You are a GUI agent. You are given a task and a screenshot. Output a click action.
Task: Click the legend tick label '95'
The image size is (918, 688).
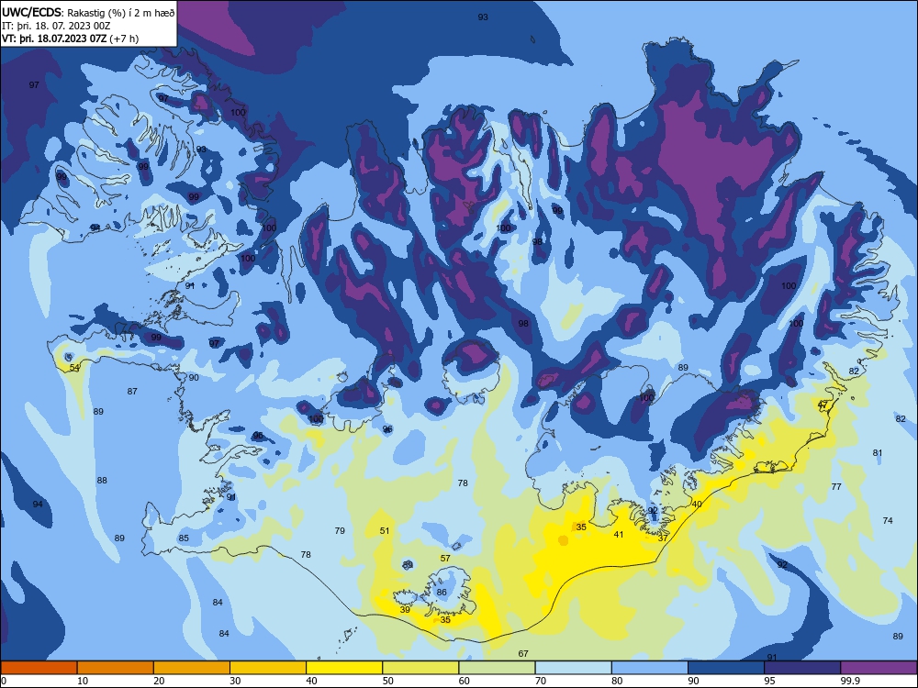770,681
